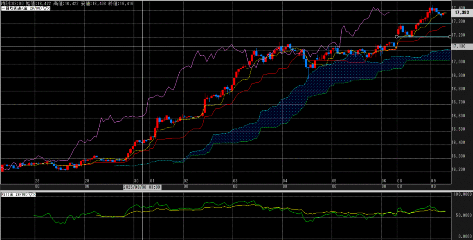This screenshot has width=473, height=240.
Task: Click the 16,500 label on the price axis
Action: [x=459, y=129]
